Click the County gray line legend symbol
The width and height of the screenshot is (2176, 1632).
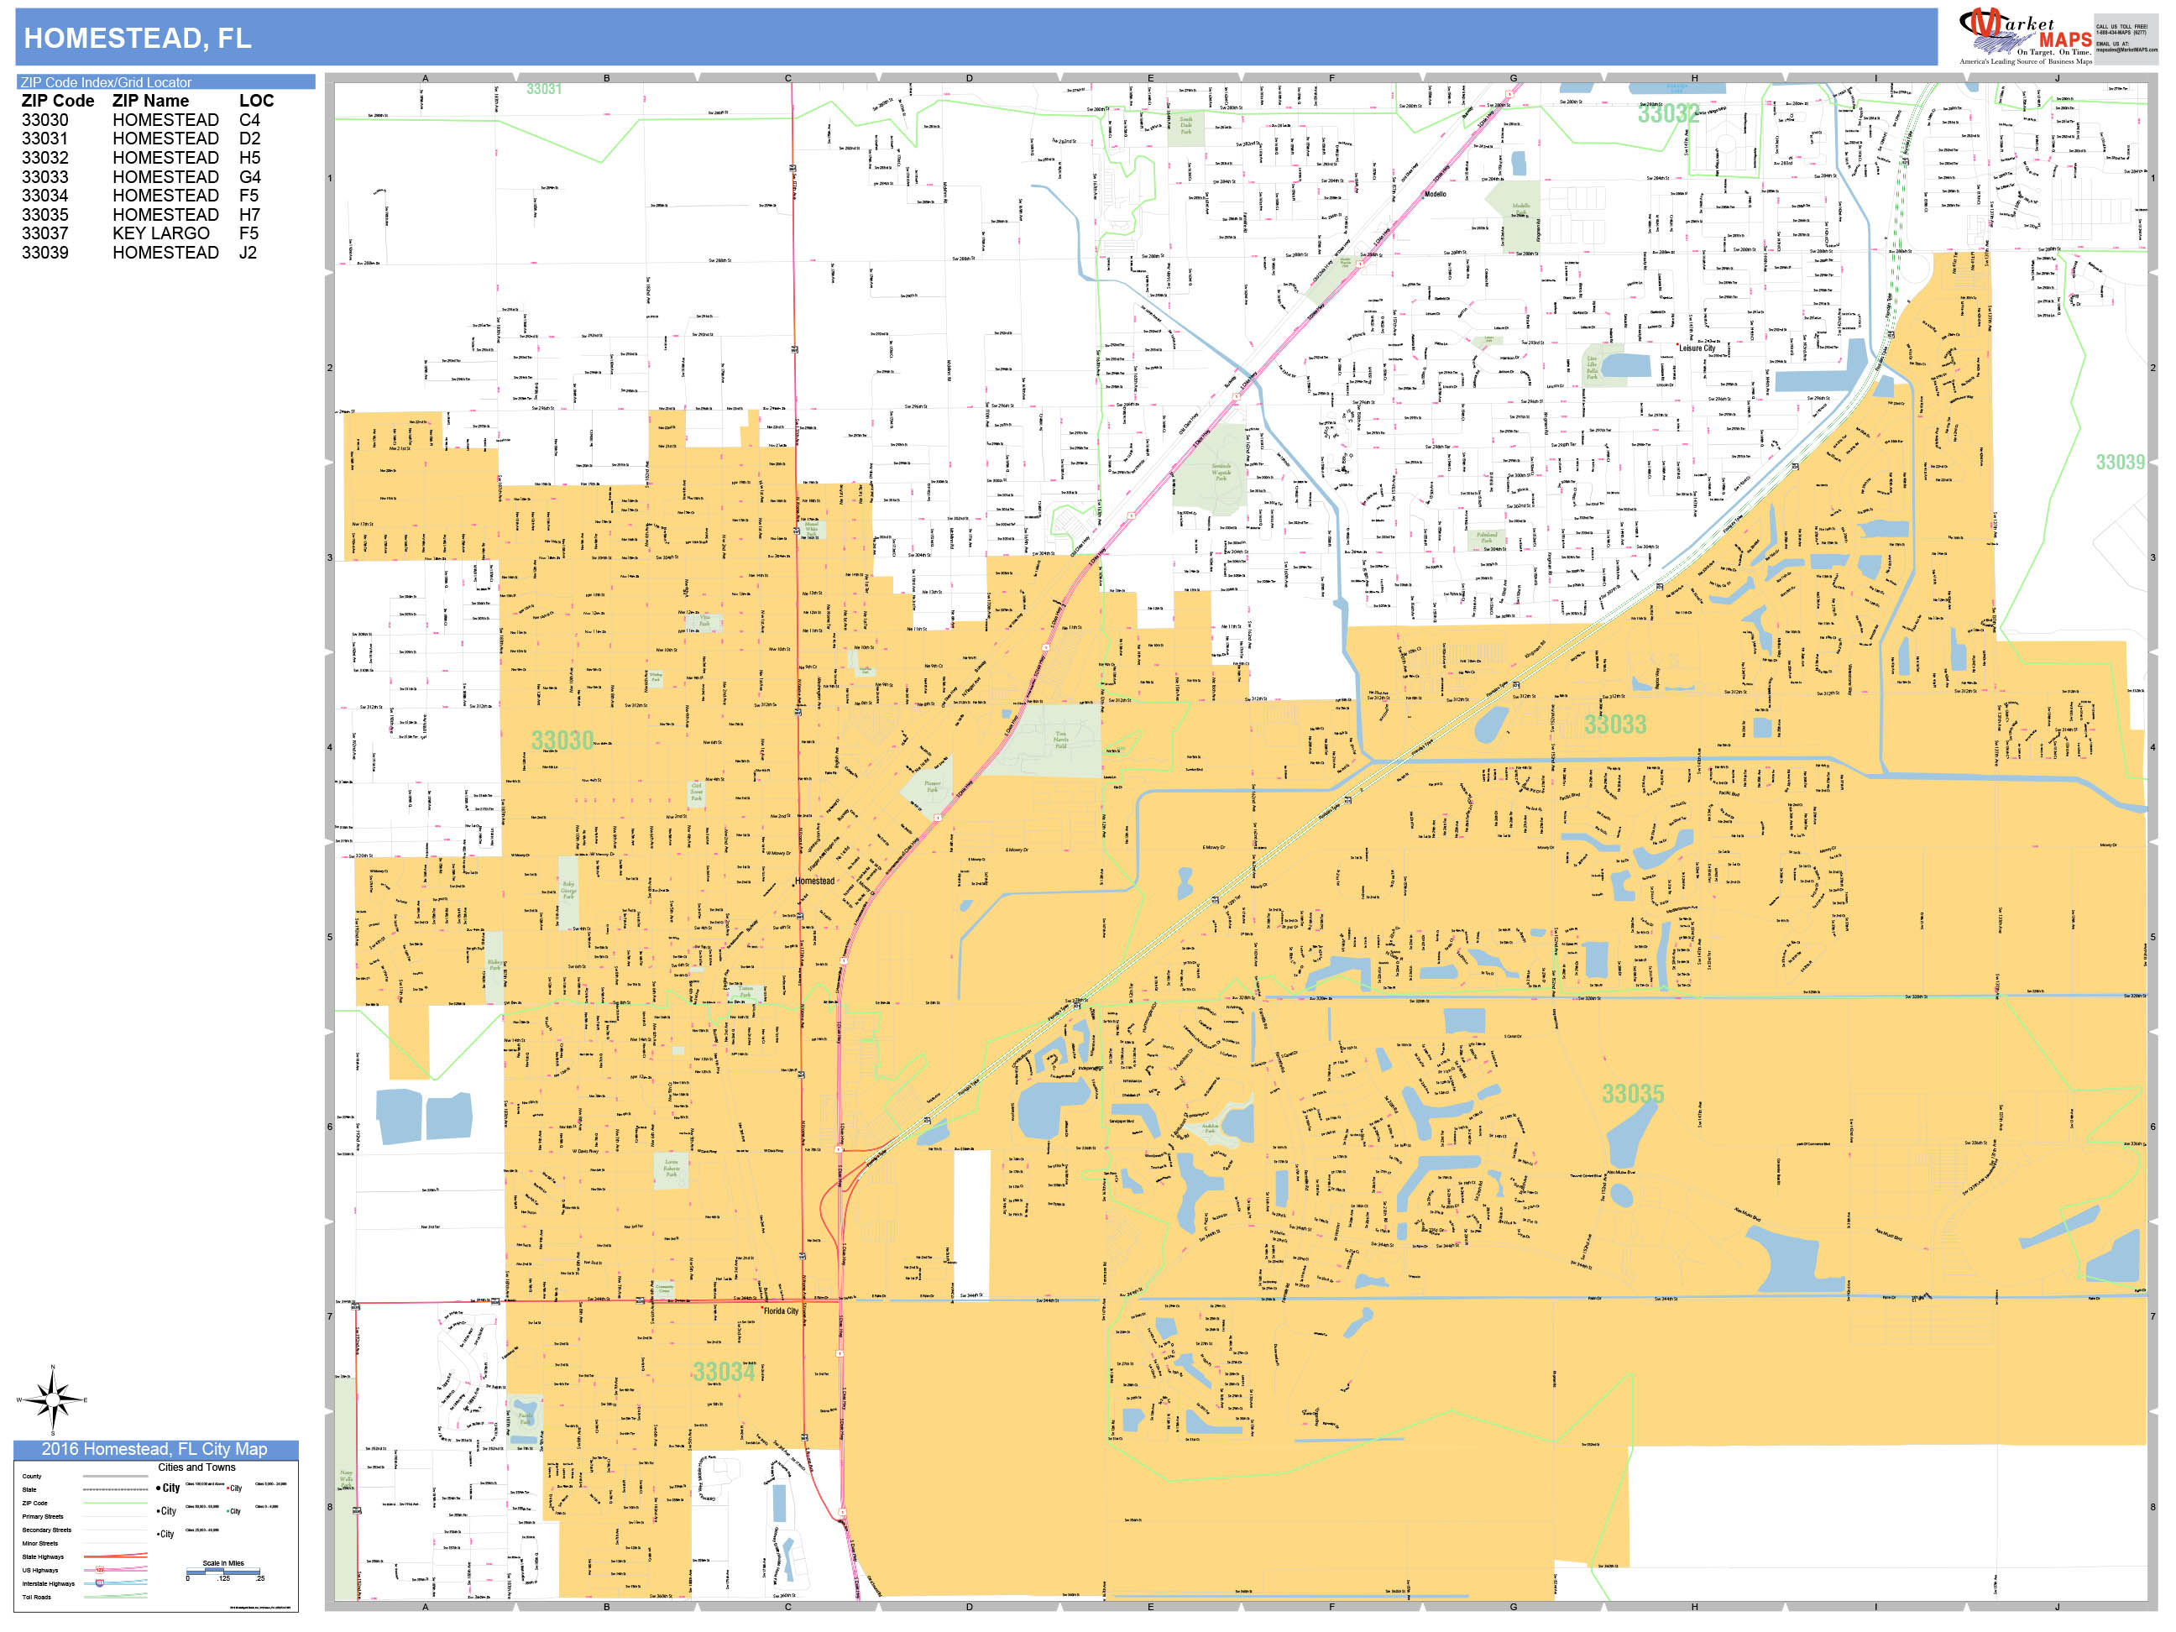[x=117, y=1477]
